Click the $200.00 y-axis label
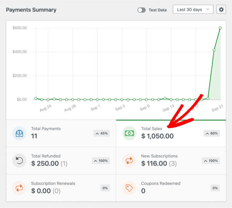The height and width of the screenshot is (208, 232). point(20,76)
